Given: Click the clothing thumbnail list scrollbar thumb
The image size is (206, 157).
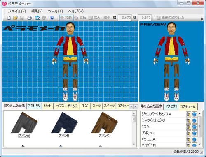Looking at the screenshot, I should pos(134,119).
